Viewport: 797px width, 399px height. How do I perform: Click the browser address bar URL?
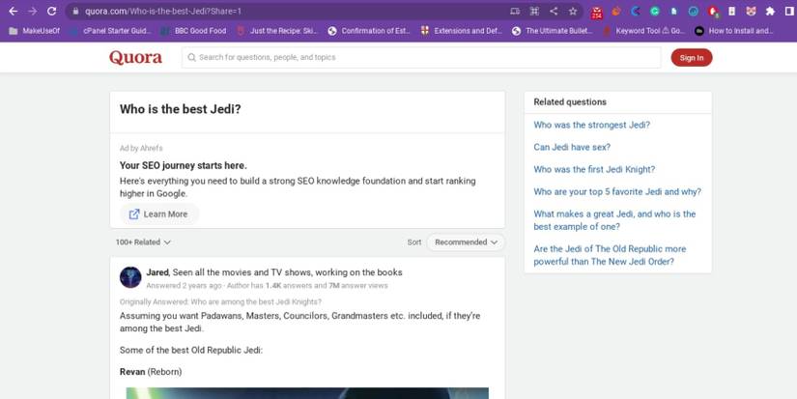163,12
